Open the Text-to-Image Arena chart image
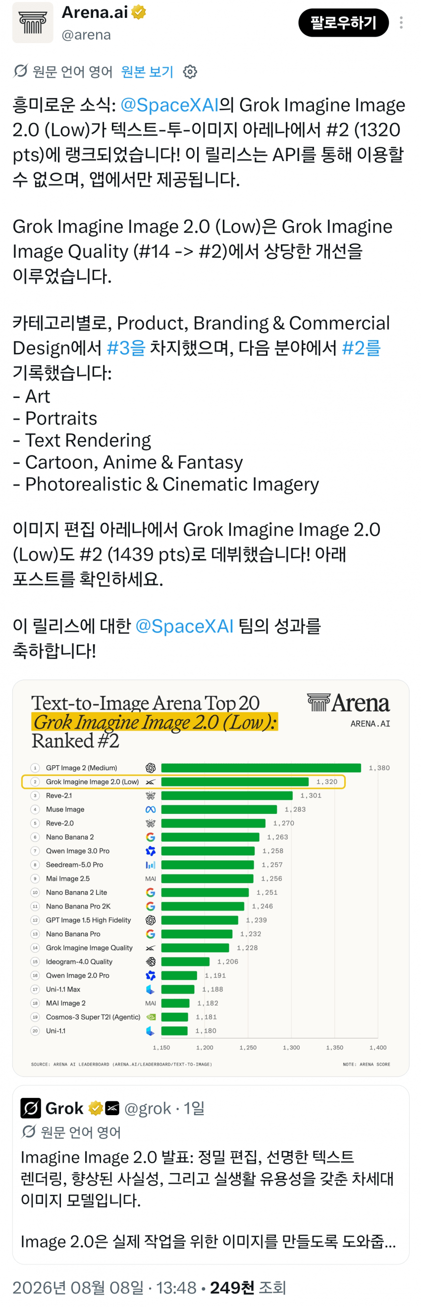 coord(210,878)
